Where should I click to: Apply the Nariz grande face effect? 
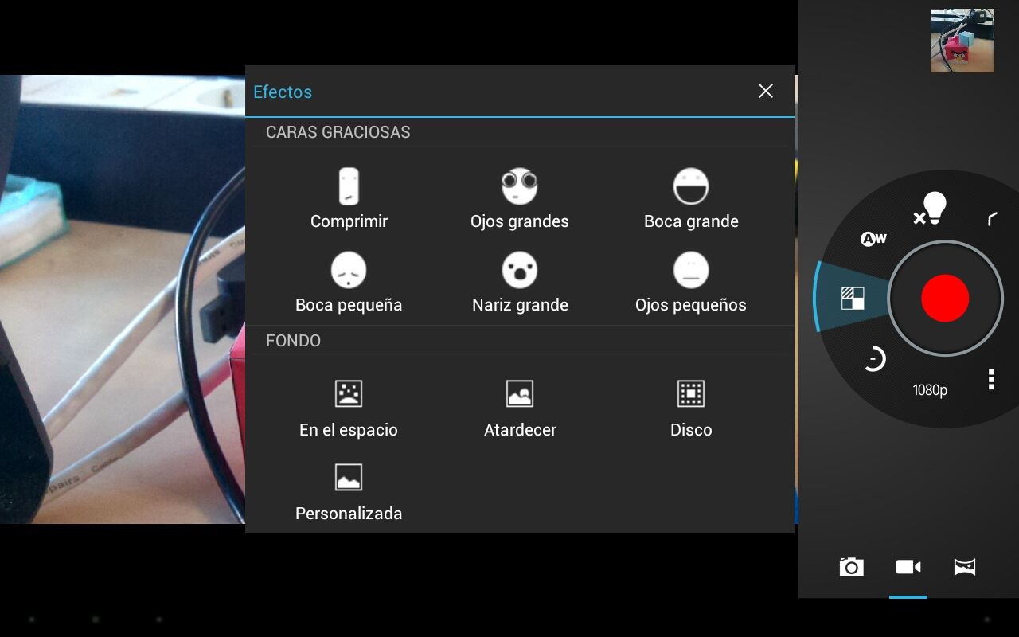[x=519, y=283]
